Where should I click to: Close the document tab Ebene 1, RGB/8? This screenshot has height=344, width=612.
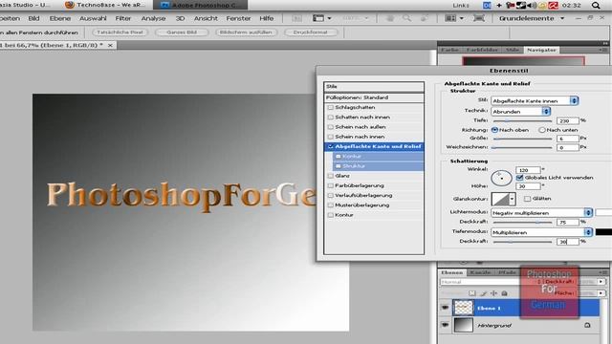(110, 45)
